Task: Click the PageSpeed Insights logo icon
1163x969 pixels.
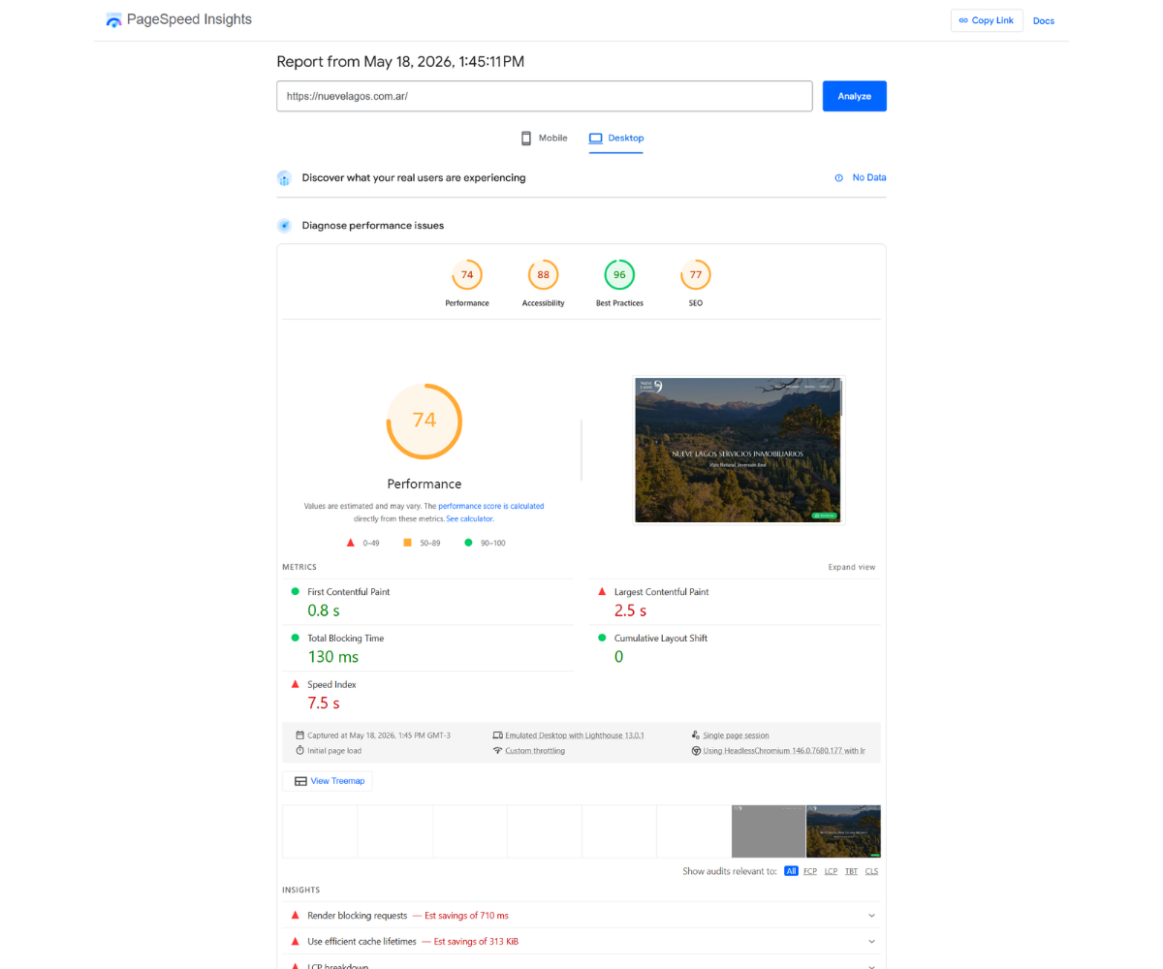Action: pyautogui.click(x=114, y=20)
